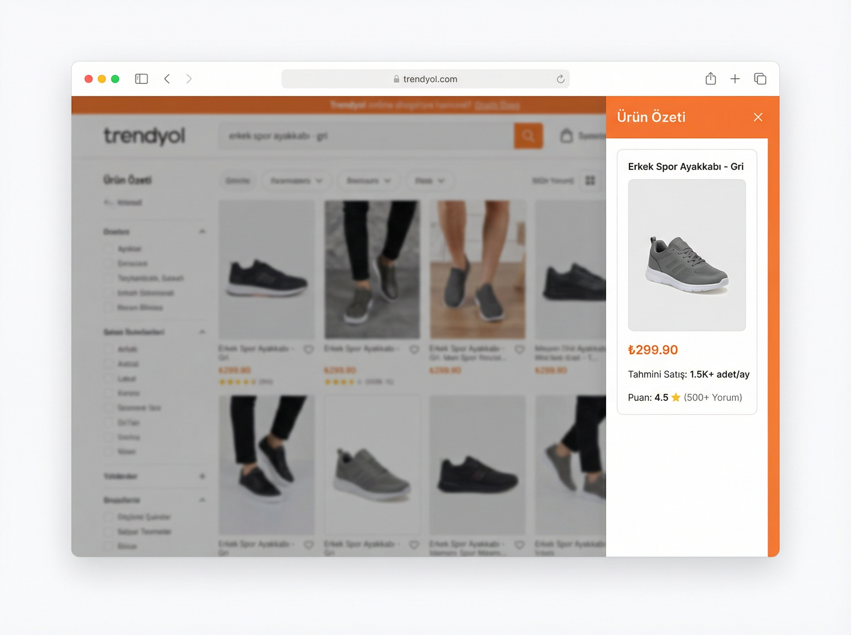The height and width of the screenshot is (635, 851).
Task: Open a new tab with plus icon
Action: (734, 79)
